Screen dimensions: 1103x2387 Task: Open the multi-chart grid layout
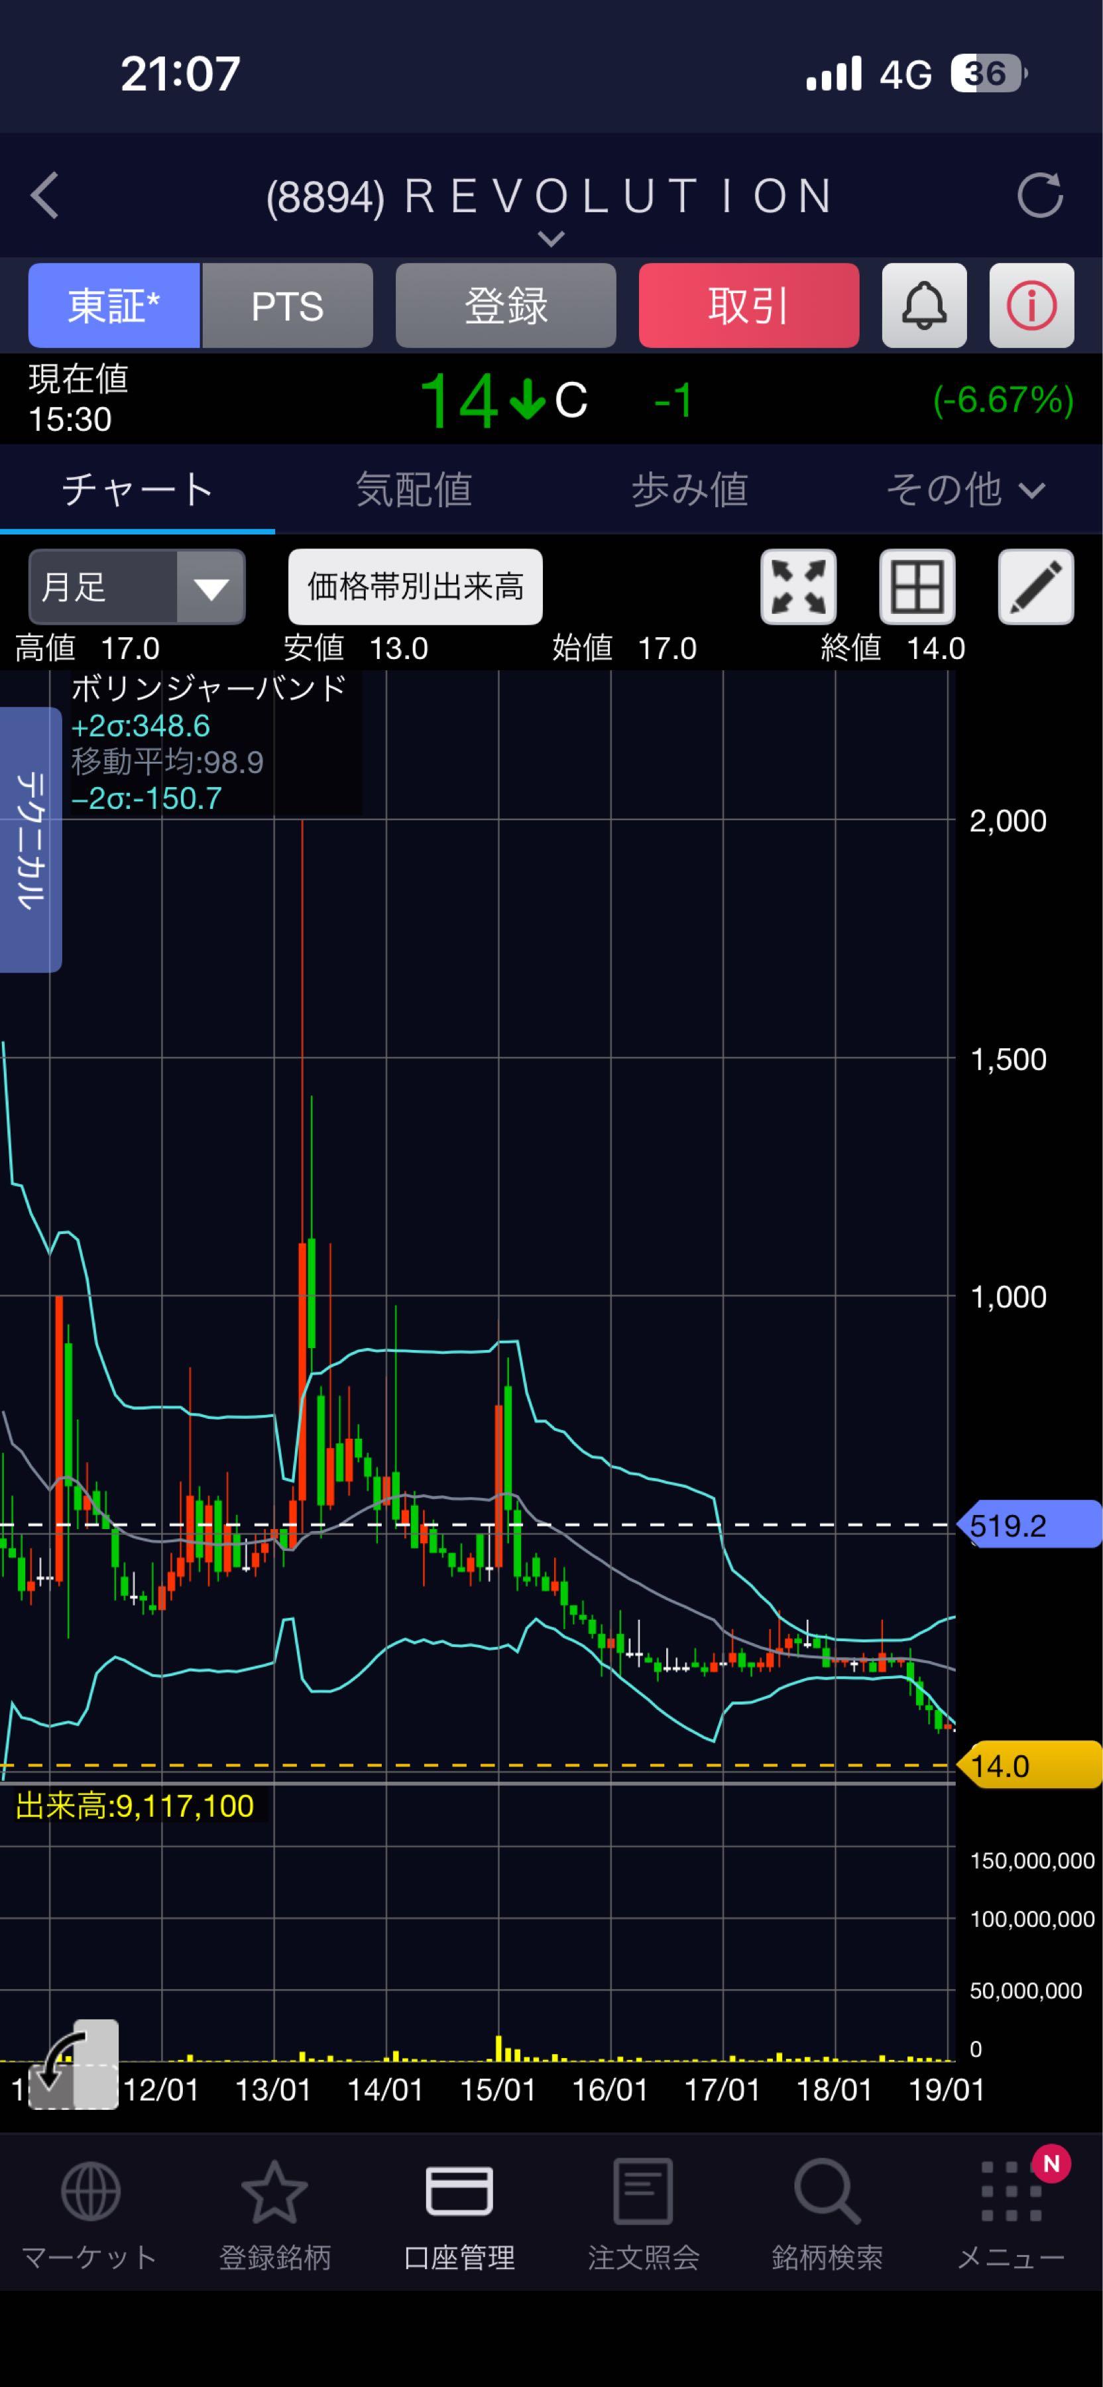click(x=917, y=587)
